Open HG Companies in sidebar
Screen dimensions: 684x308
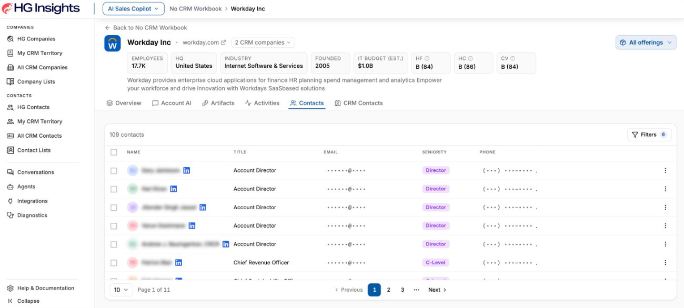click(x=36, y=39)
